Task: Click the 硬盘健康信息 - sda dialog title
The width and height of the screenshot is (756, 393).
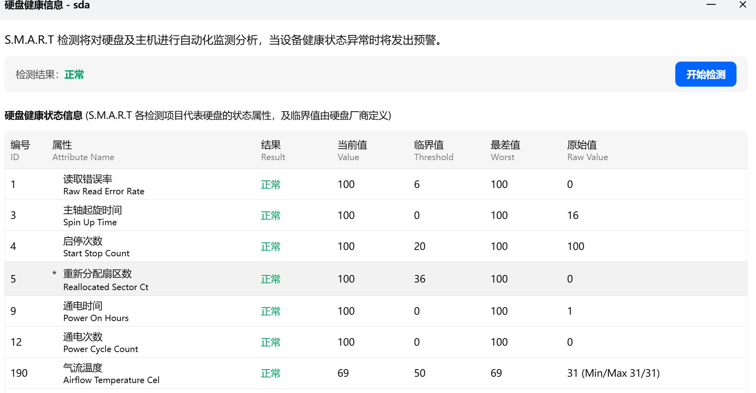Action: [x=47, y=6]
